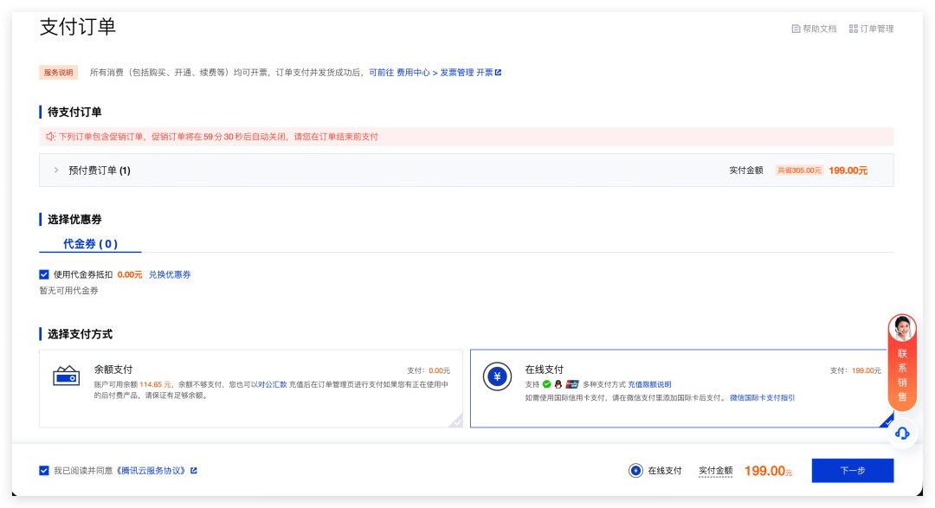Open the floating customer service headset icon
935x508 pixels.
(902, 434)
